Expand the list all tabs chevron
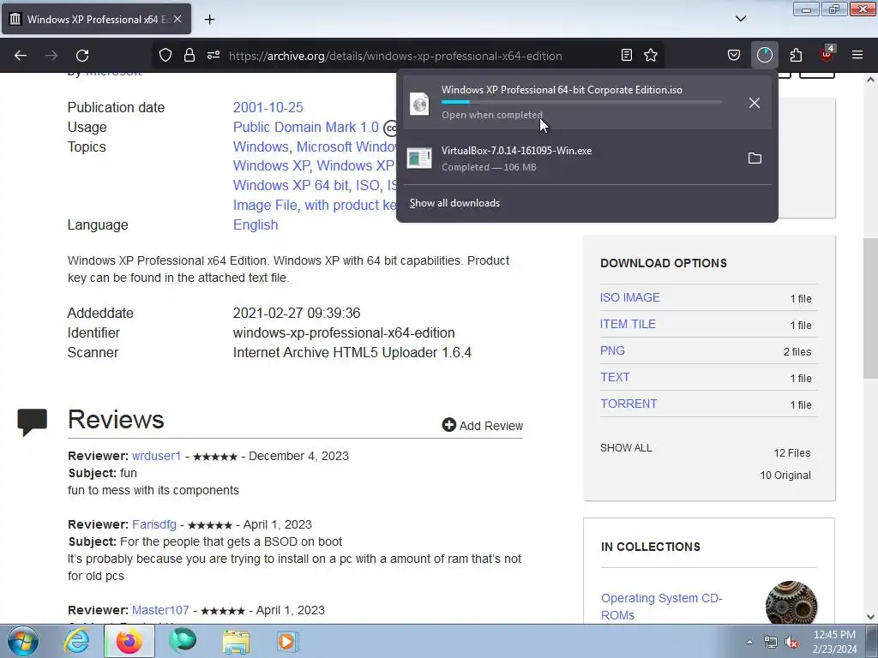Viewport: 878px width, 658px height. (740, 19)
